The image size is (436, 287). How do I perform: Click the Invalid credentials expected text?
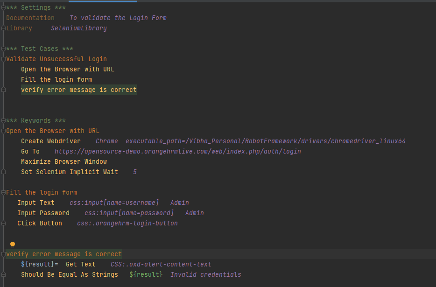205,275
